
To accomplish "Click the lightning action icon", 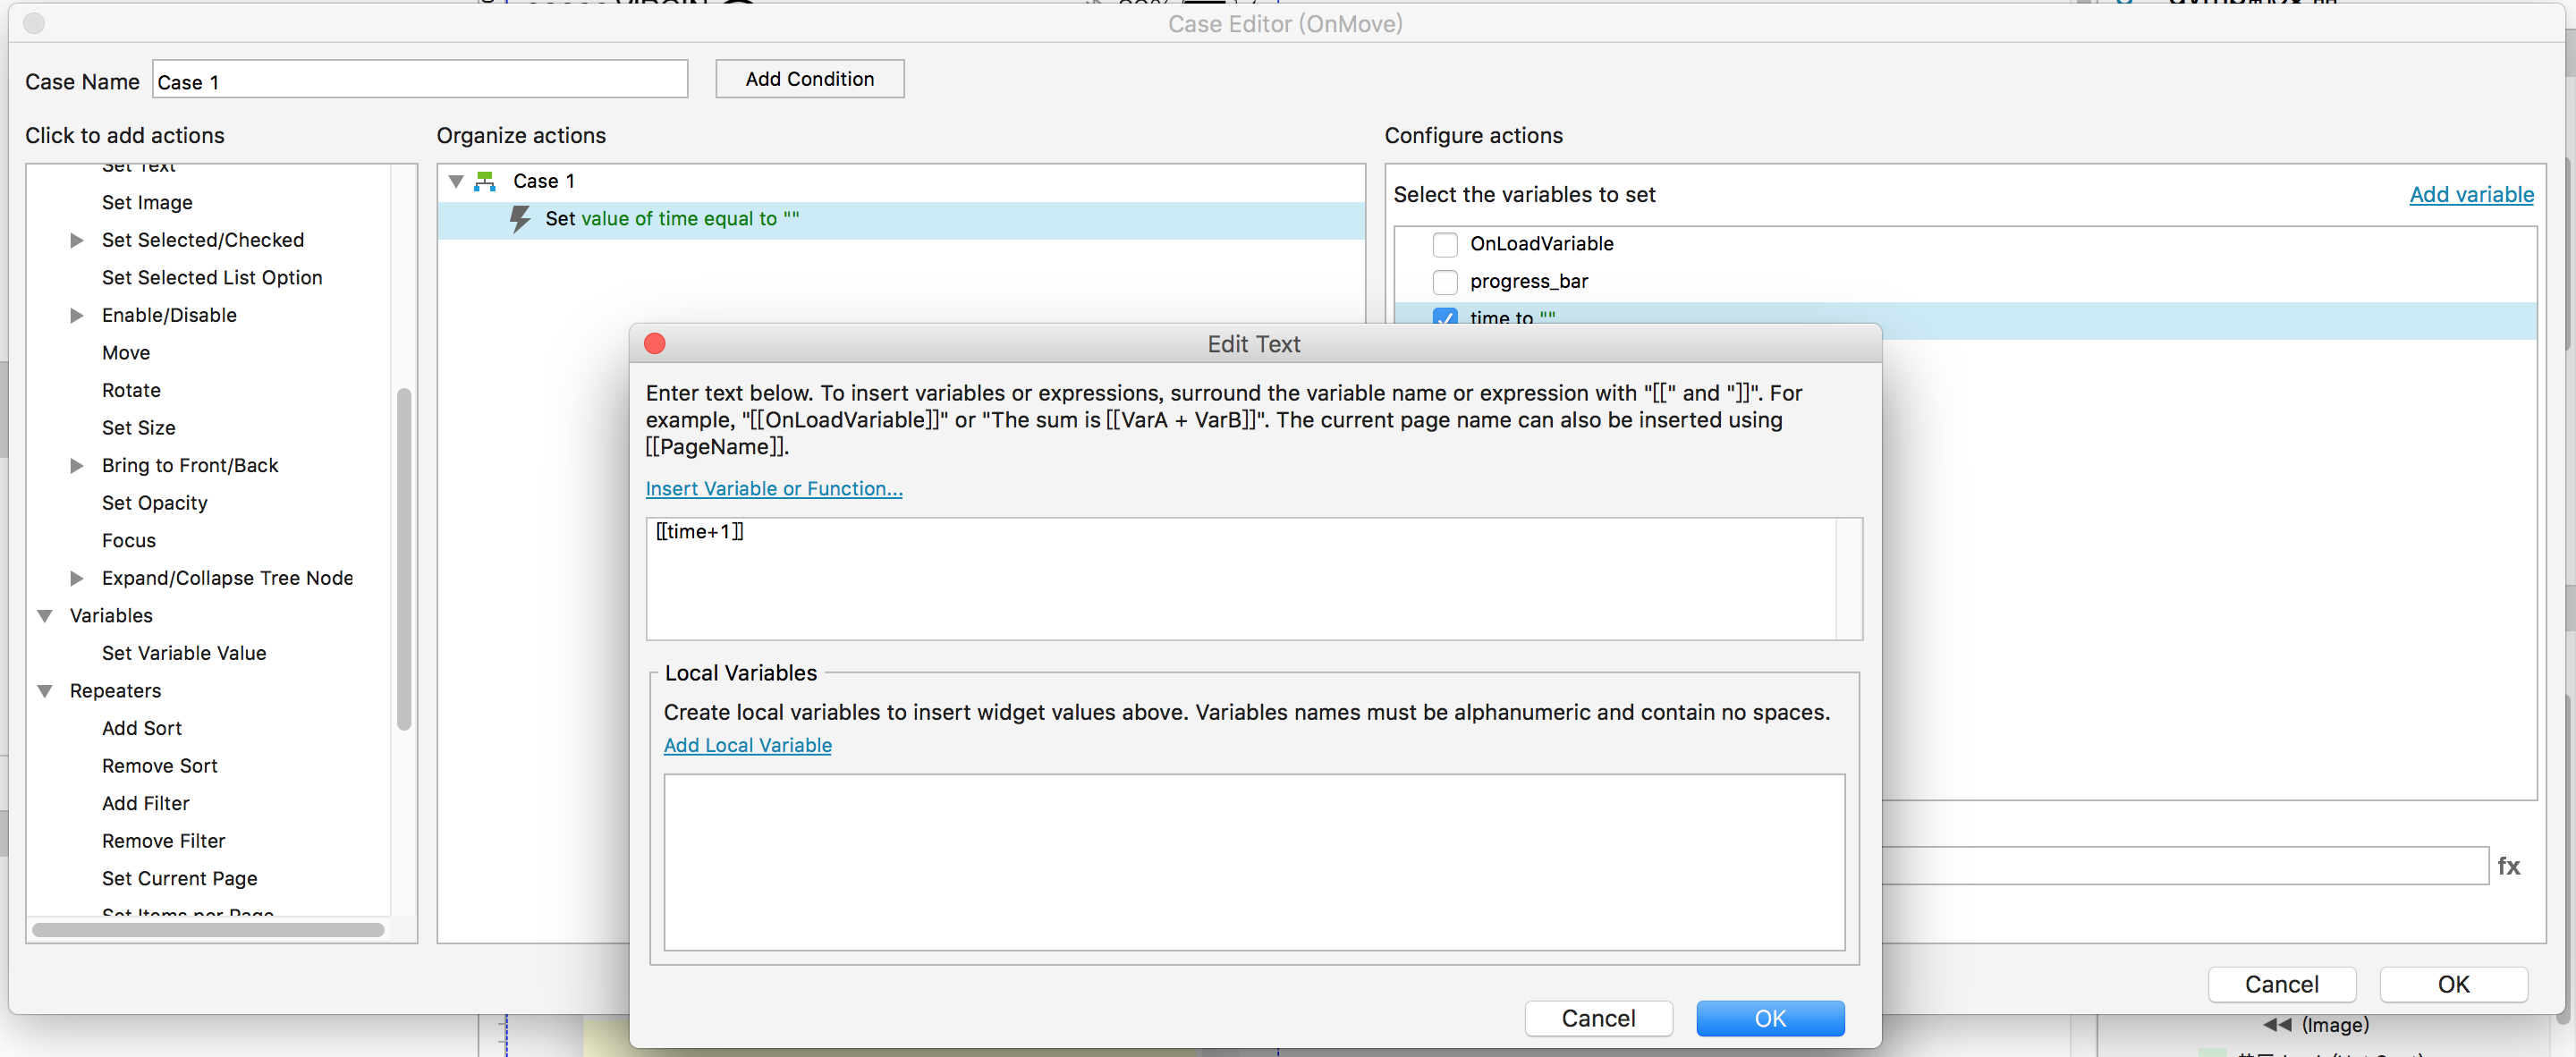I will click(519, 219).
